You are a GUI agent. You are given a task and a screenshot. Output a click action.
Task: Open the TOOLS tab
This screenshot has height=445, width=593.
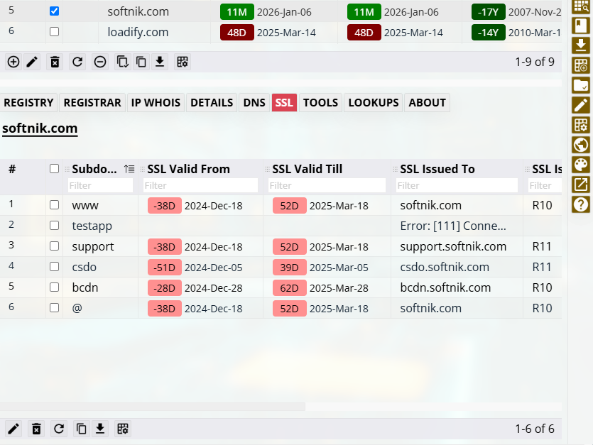pyautogui.click(x=321, y=103)
